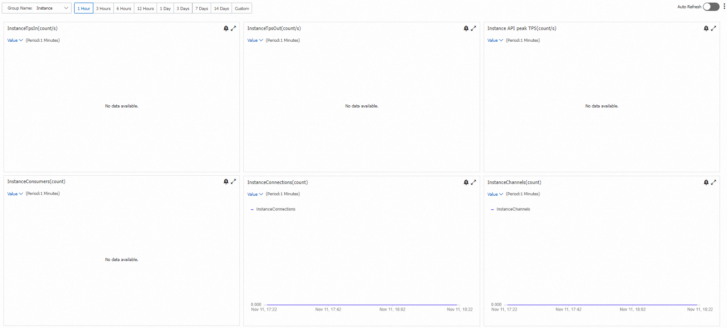This screenshot has width=727, height=328.
Task: Open Value dropdown in InstanceChannels panel
Action: pyautogui.click(x=495, y=194)
